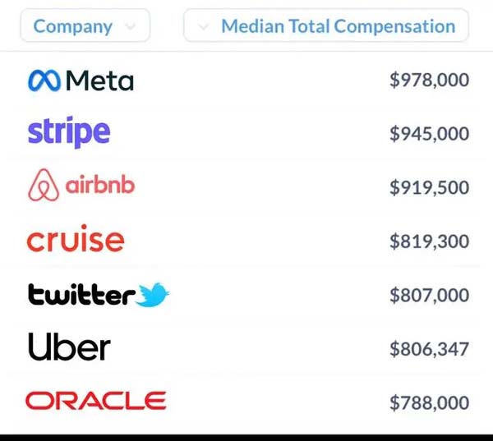Sort by Median Total Compensation label
The image size is (493, 441).
pyautogui.click(x=339, y=26)
